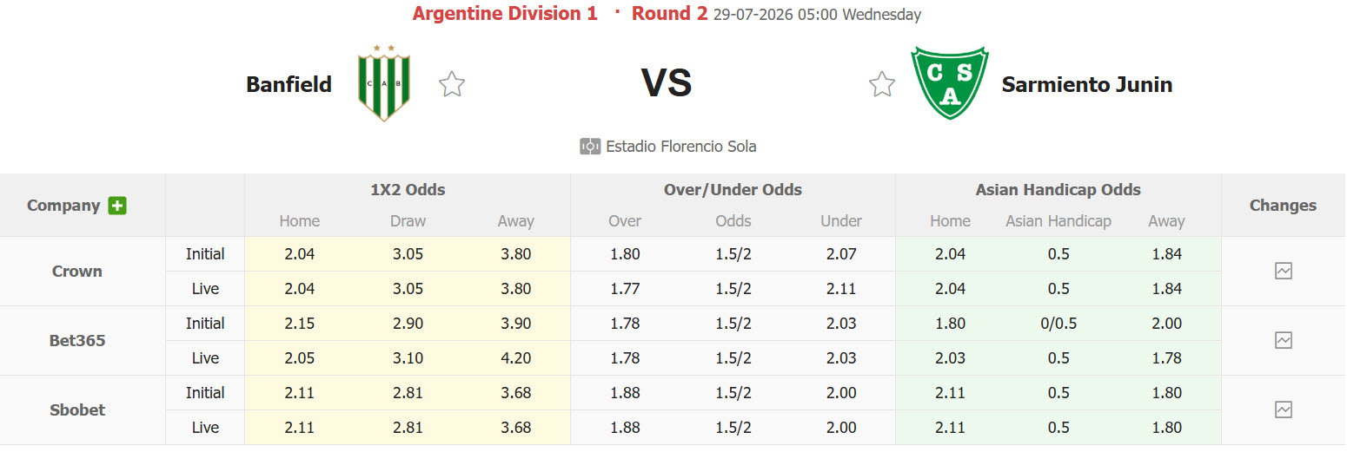Open the Sarmiento Junin team name link
This screenshot has height=452, width=1347.
tap(1087, 84)
